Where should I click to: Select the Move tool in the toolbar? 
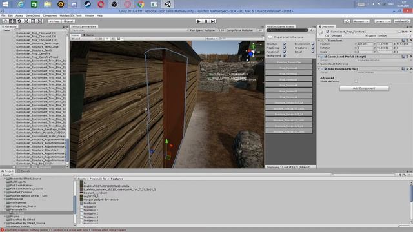12,21
